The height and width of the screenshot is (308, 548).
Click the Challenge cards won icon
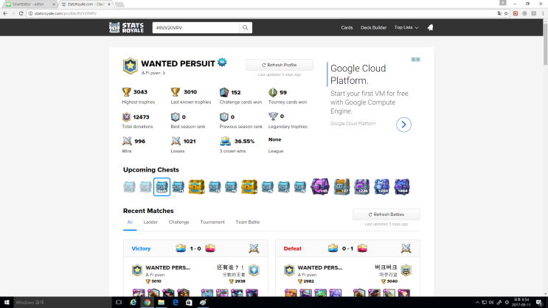tap(224, 92)
